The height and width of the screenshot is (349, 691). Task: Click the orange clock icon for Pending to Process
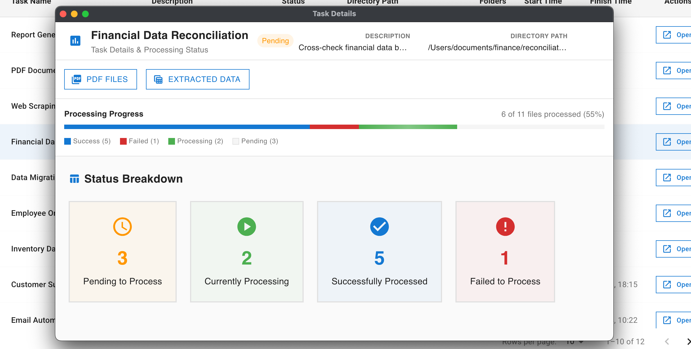123,227
